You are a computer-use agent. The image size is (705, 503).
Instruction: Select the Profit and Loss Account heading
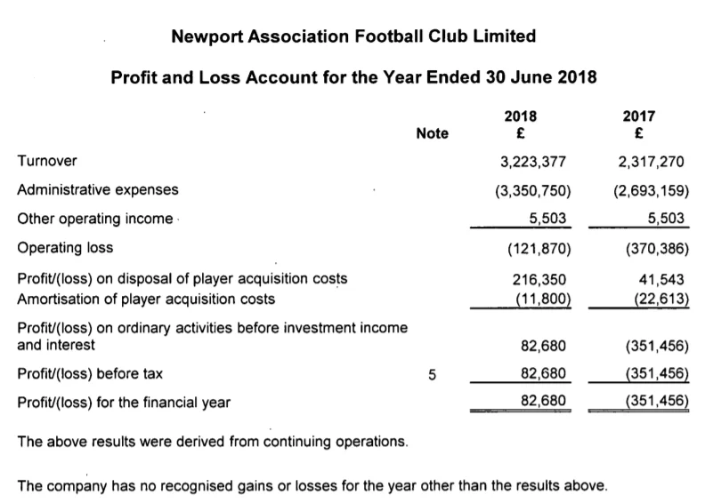click(353, 77)
